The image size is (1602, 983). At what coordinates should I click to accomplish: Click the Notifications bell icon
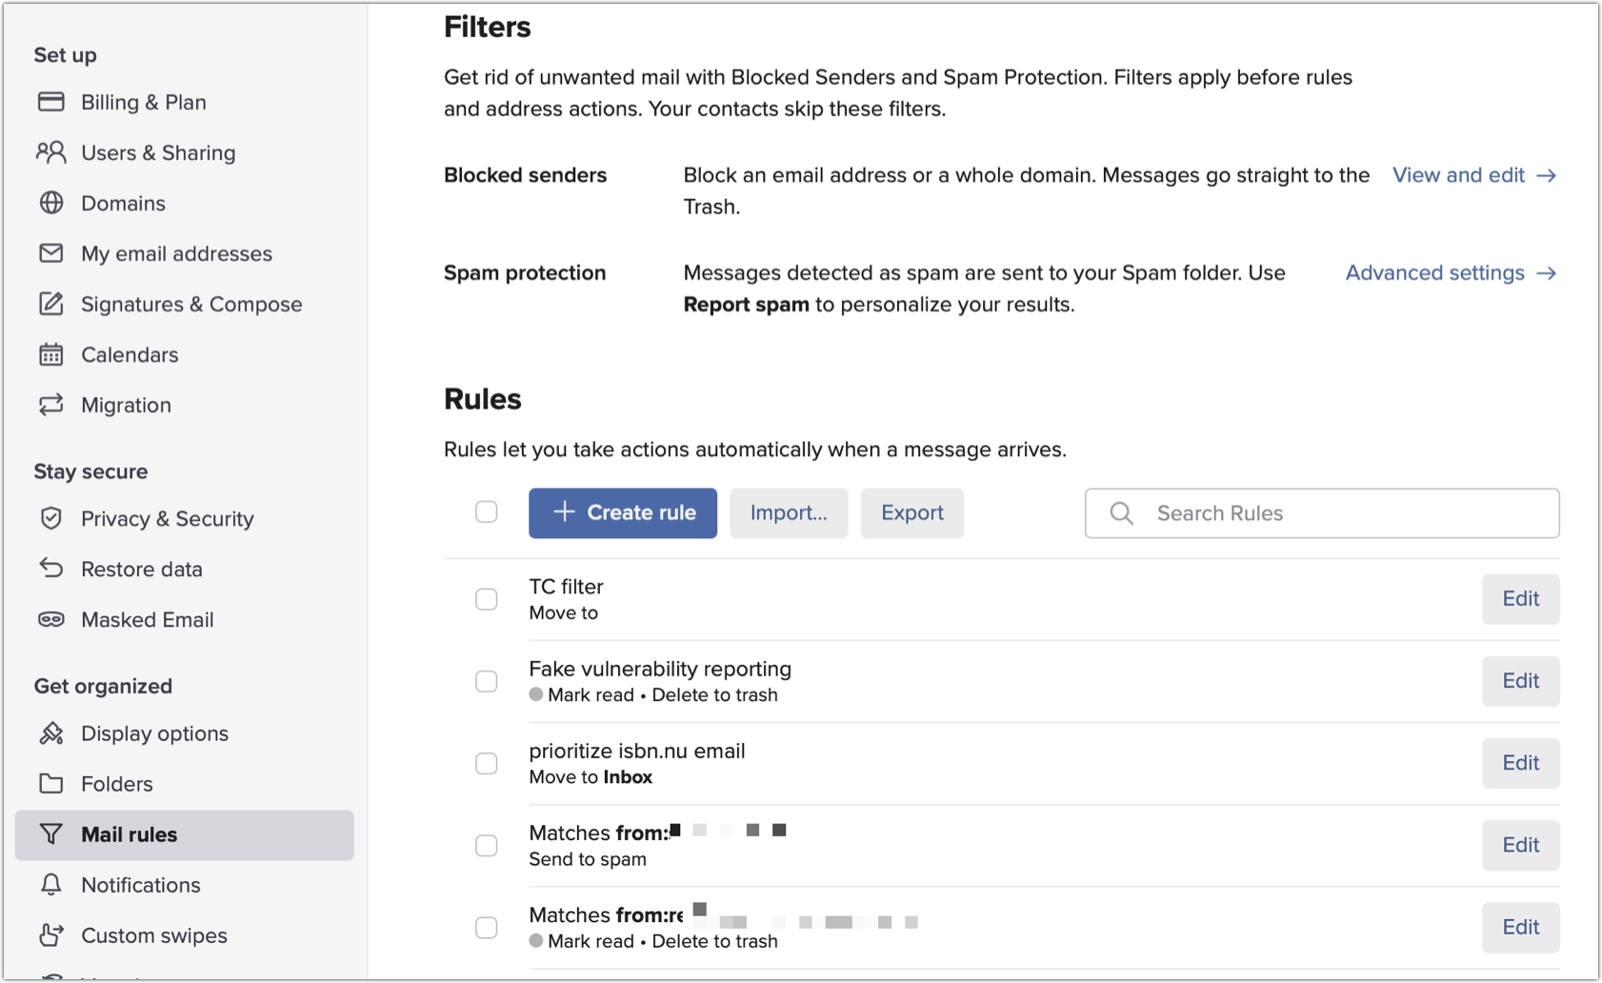click(x=51, y=885)
